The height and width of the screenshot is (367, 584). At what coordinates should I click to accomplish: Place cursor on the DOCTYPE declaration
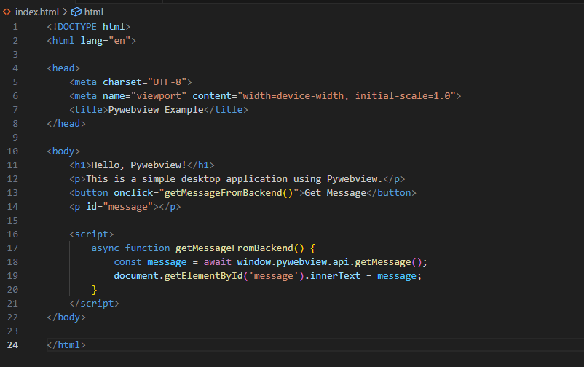(80, 27)
